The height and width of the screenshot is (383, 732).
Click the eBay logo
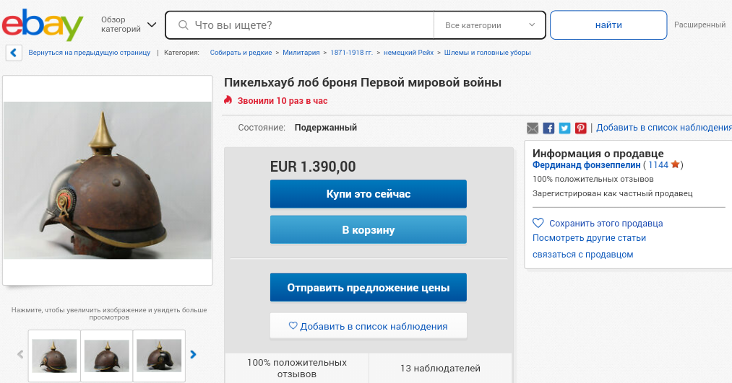[43, 25]
